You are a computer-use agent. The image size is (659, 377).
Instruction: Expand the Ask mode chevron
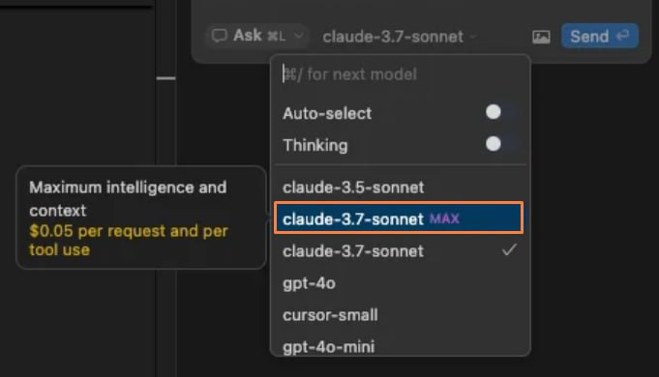[x=298, y=36]
